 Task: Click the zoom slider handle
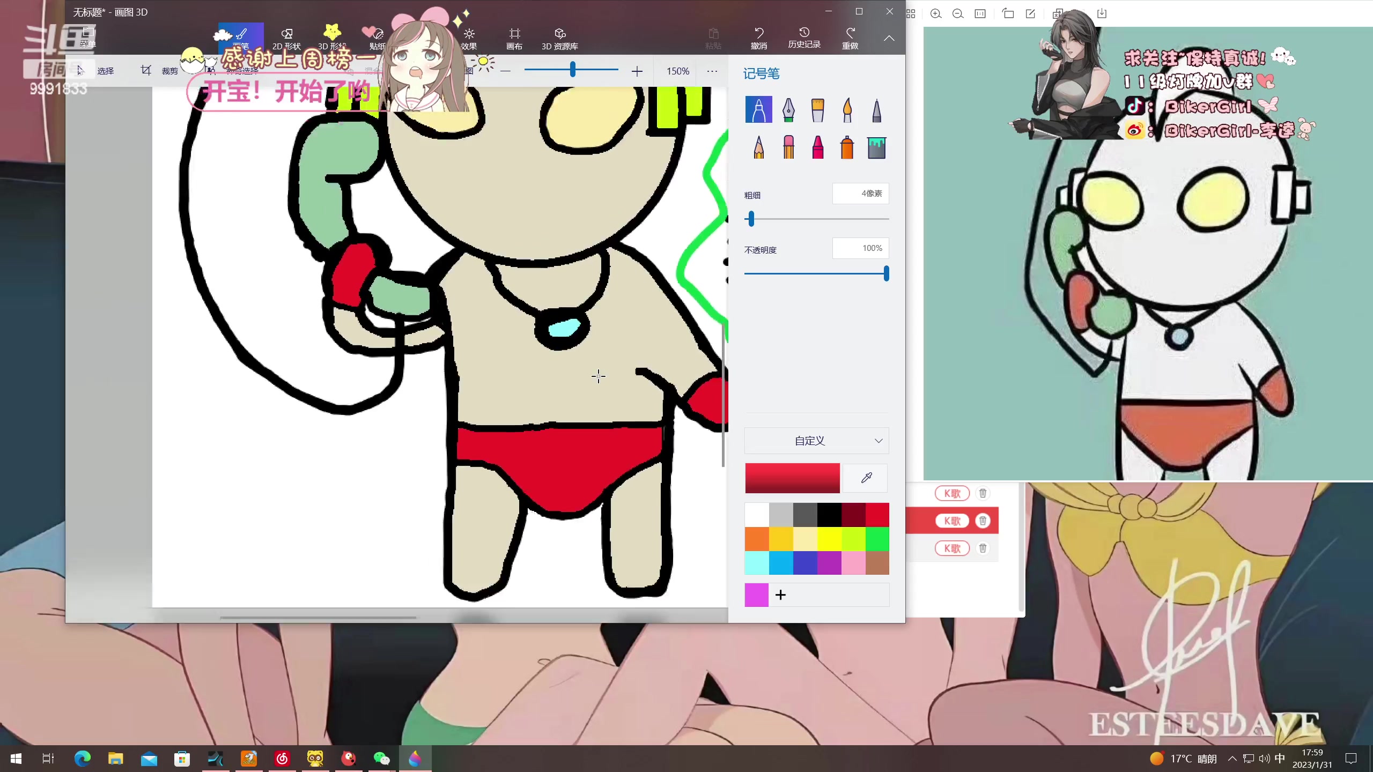(572, 69)
